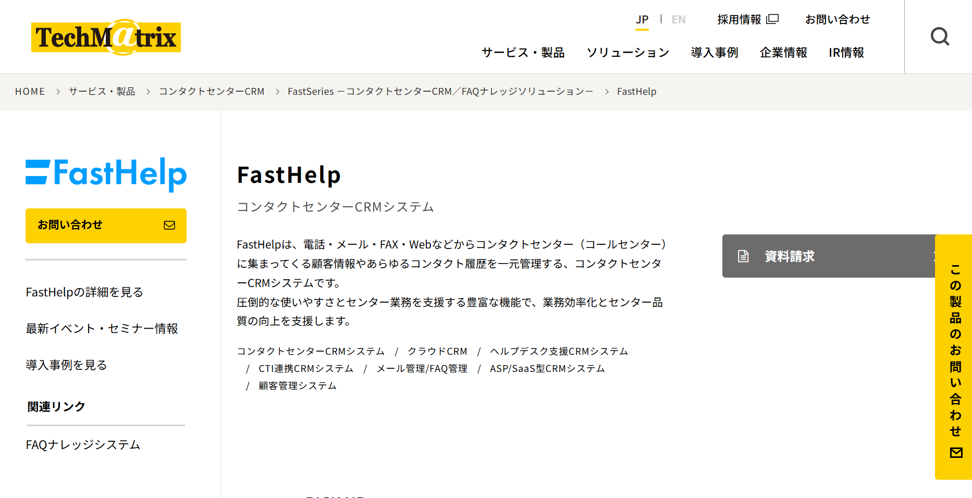Switch language to EN

(x=678, y=20)
